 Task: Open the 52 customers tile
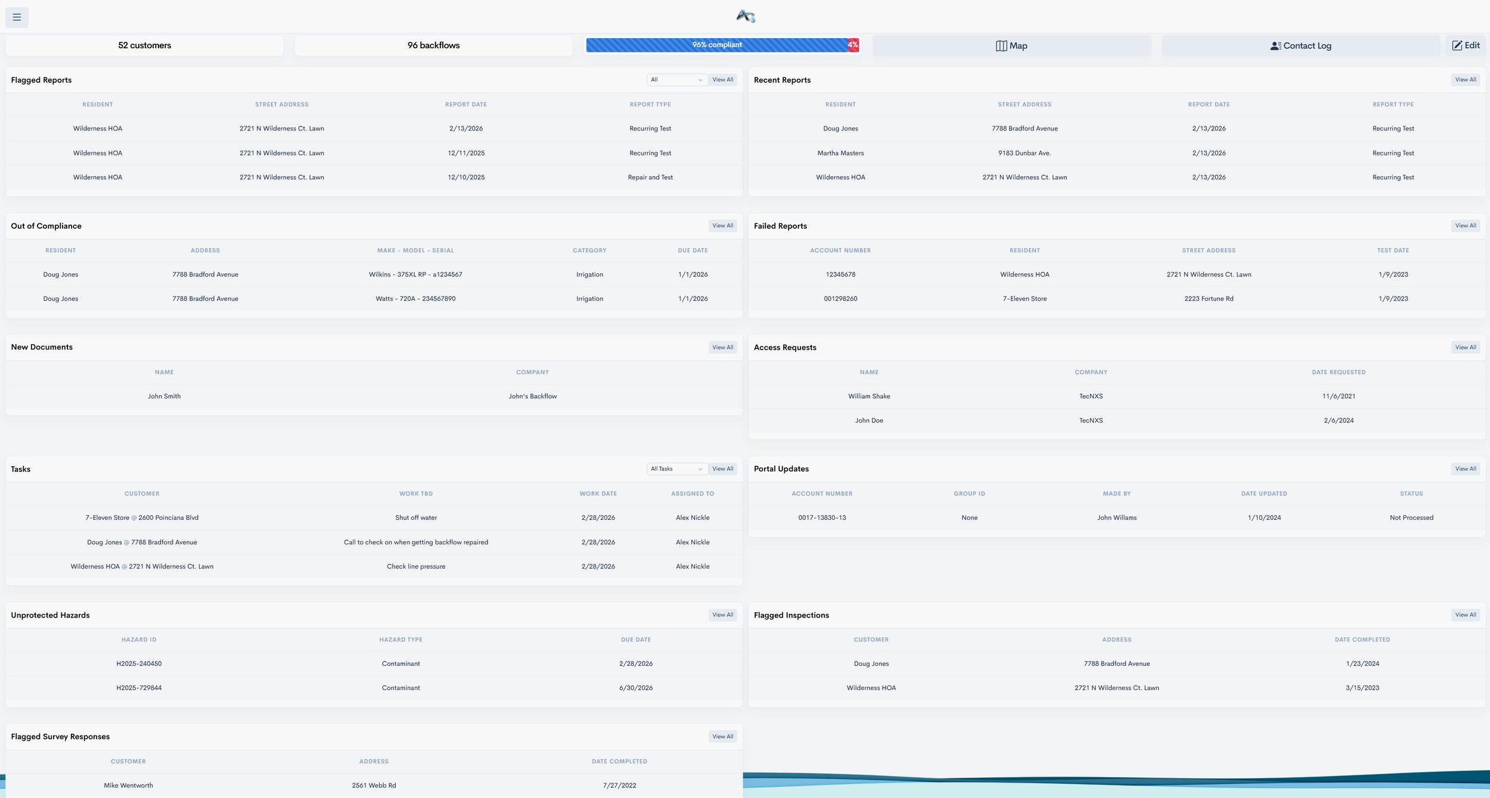click(144, 45)
